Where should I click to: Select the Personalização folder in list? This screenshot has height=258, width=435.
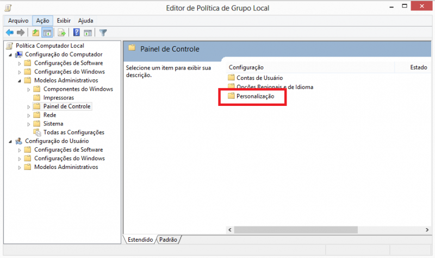point(256,96)
